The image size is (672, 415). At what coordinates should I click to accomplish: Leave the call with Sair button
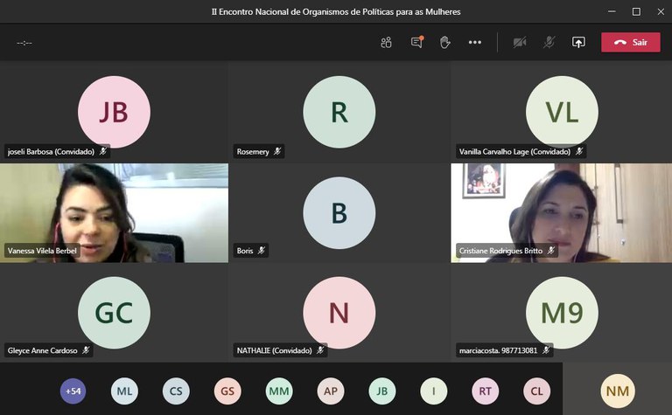[630, 42]
